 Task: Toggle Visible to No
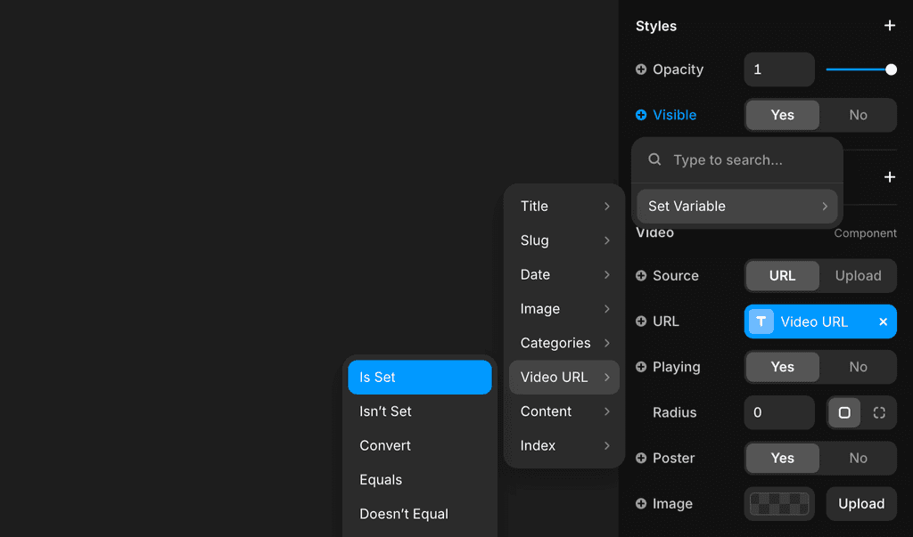[x=858, y=115]
